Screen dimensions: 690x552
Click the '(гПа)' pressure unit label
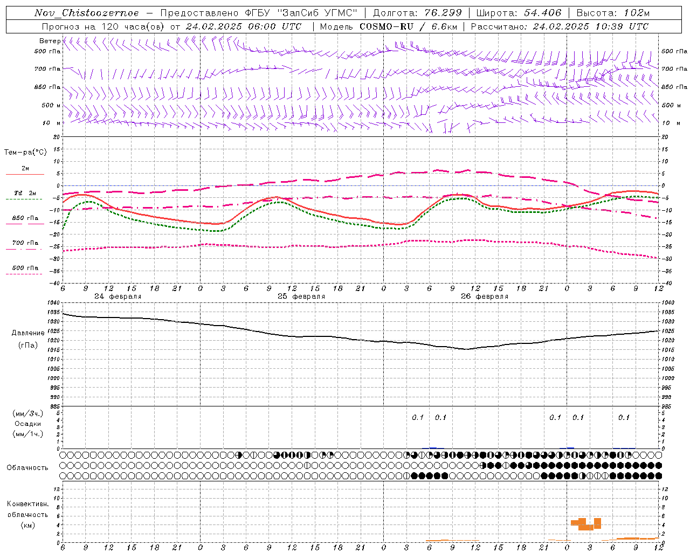tap(28, 346)
